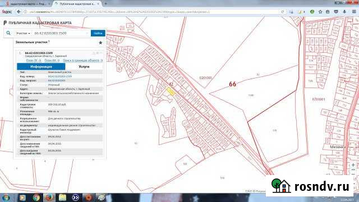Open browser downloads arrow icon
Screen dimensions: 359x202
pos(344,12)
